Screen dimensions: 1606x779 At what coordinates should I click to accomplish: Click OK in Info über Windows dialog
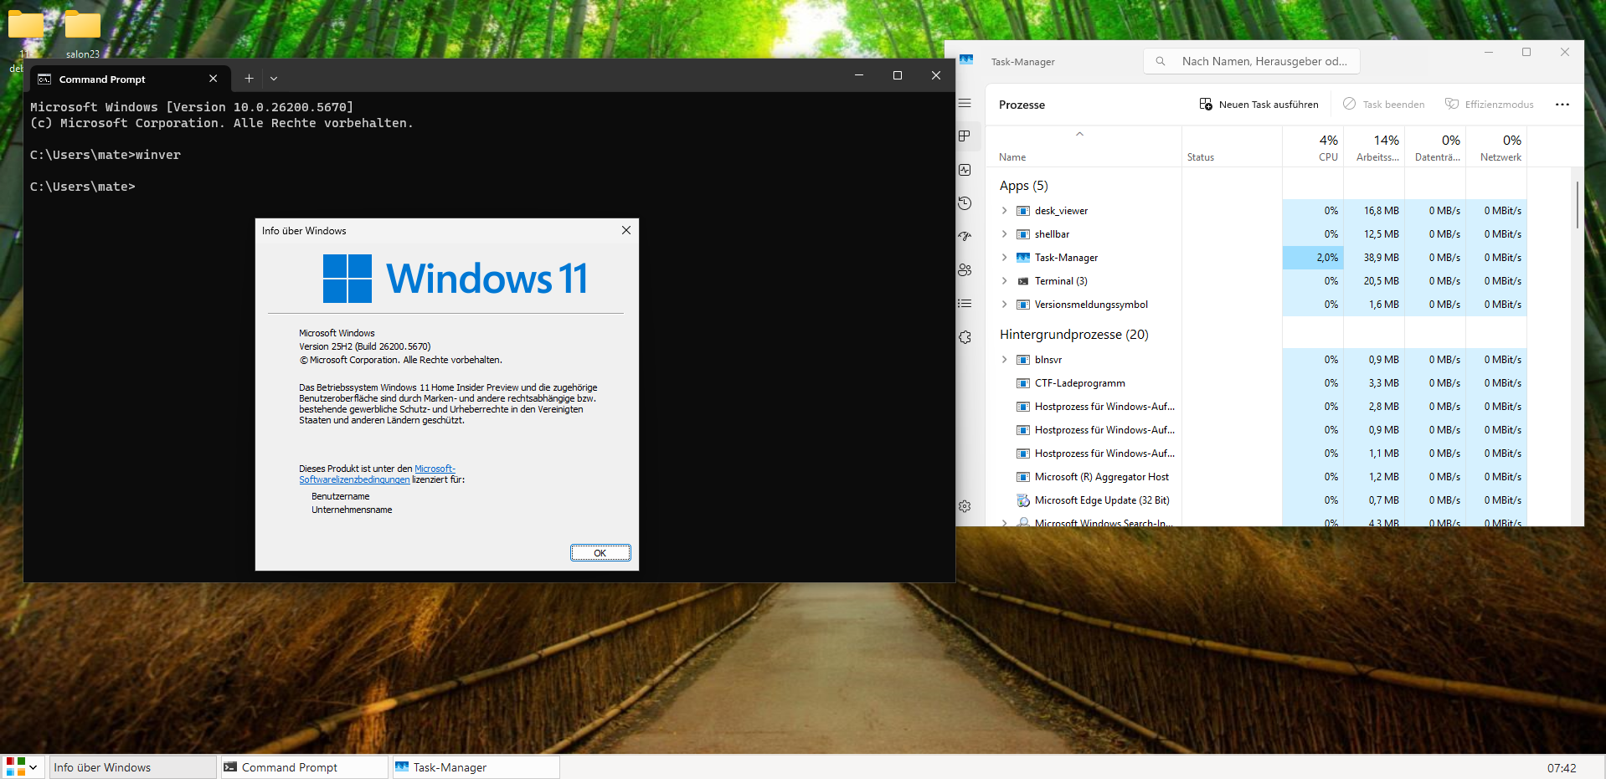tap(600, 553)
